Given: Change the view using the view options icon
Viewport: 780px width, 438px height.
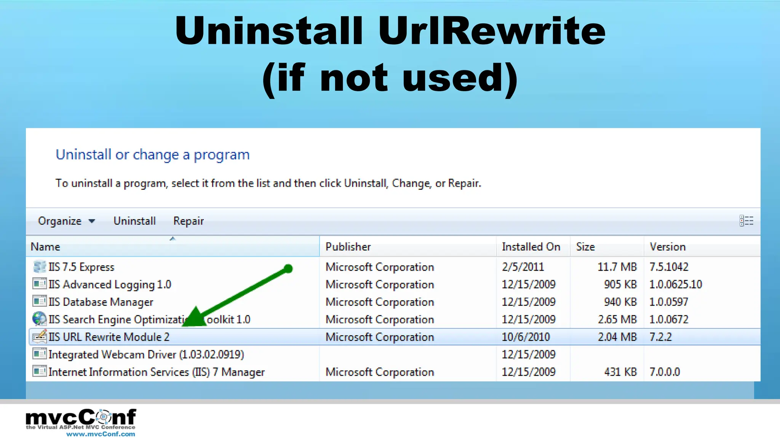Looking at the screenshot, I should point(746,221).
